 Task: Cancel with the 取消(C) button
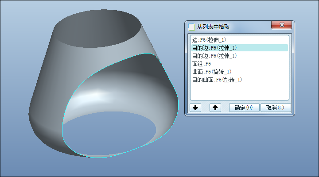276,108
